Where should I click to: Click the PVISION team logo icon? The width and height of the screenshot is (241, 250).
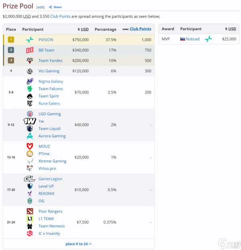tap(30, 40)
